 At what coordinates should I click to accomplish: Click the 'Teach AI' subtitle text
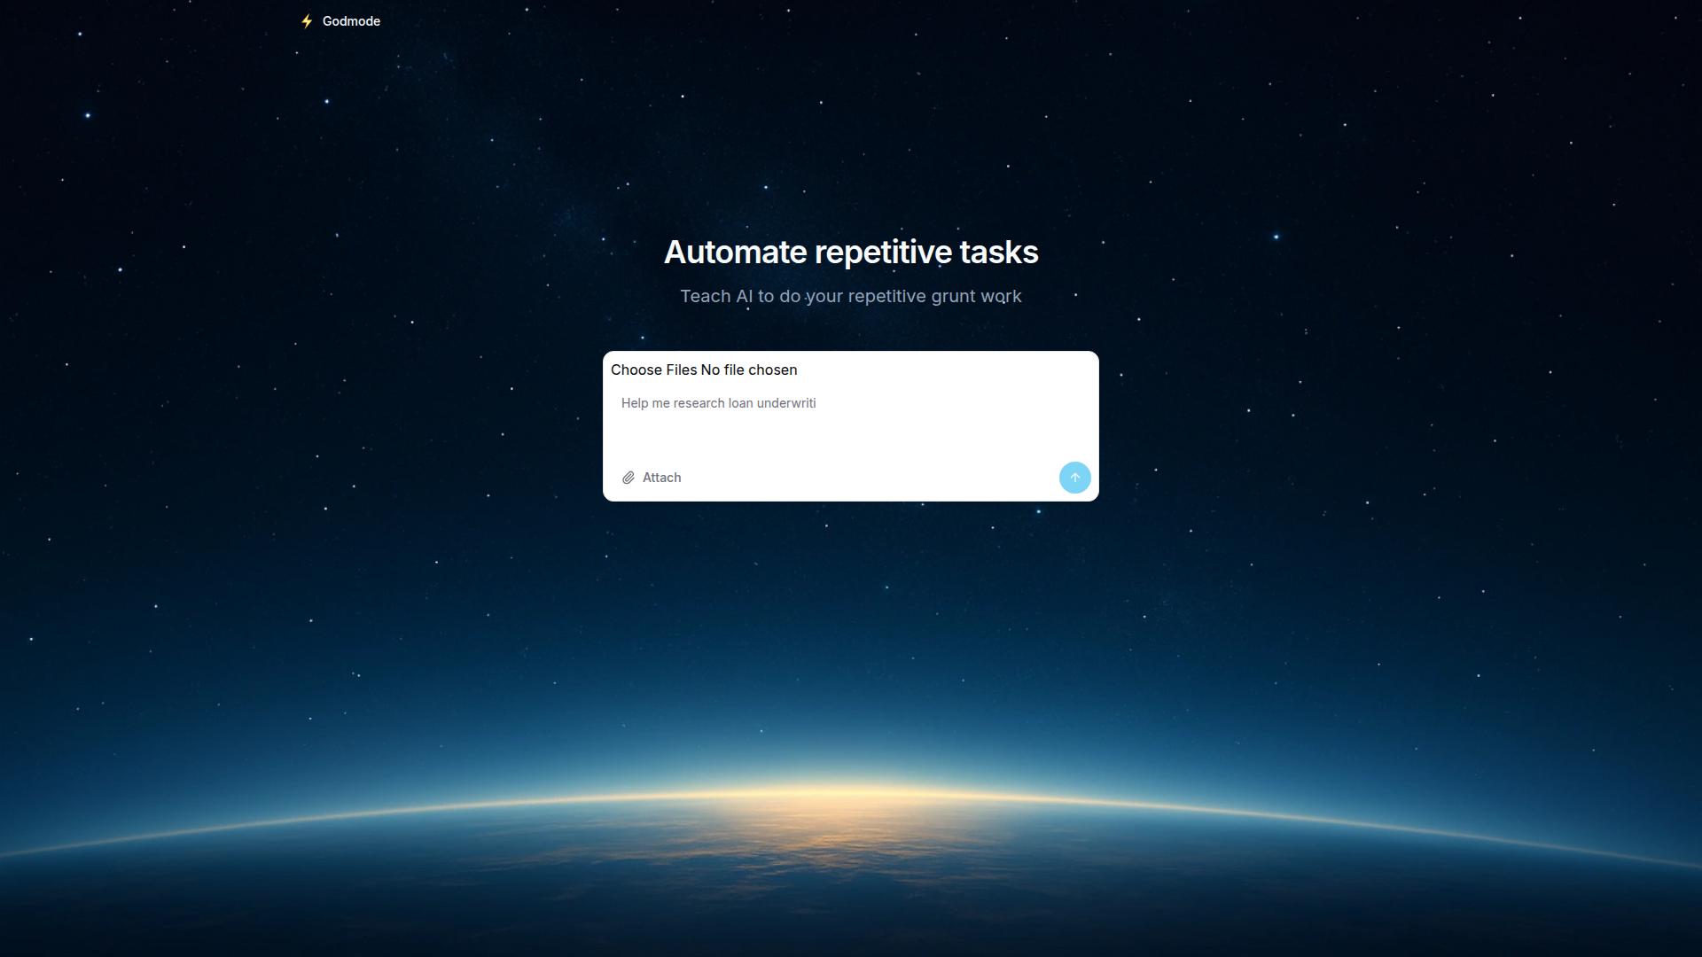tap(718, 297)
